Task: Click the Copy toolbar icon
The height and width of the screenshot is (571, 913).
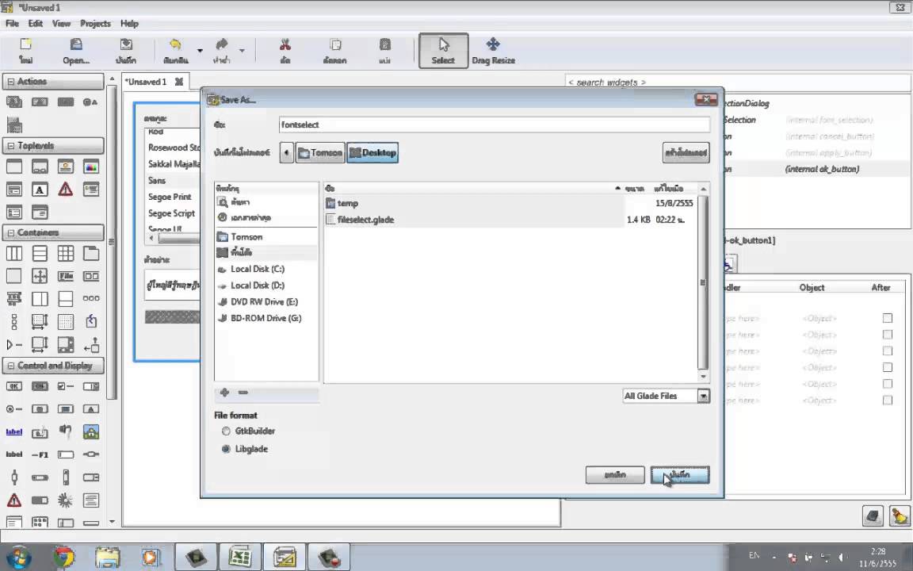Action: pos(334,52)
